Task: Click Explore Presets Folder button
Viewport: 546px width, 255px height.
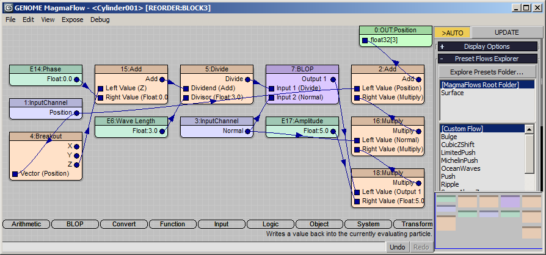Action: point(487,73)
